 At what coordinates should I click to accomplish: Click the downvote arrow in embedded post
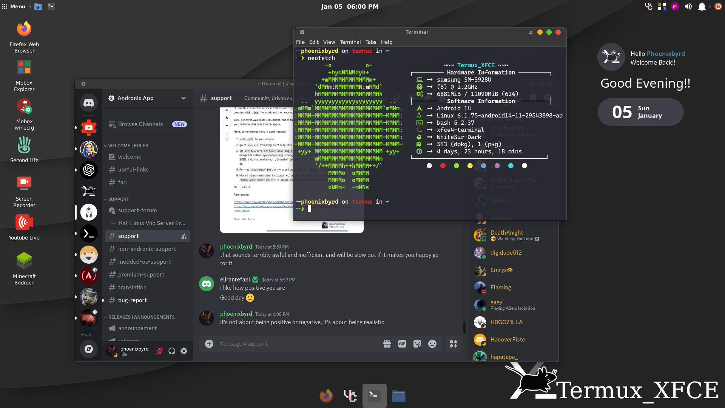[227, 125]
